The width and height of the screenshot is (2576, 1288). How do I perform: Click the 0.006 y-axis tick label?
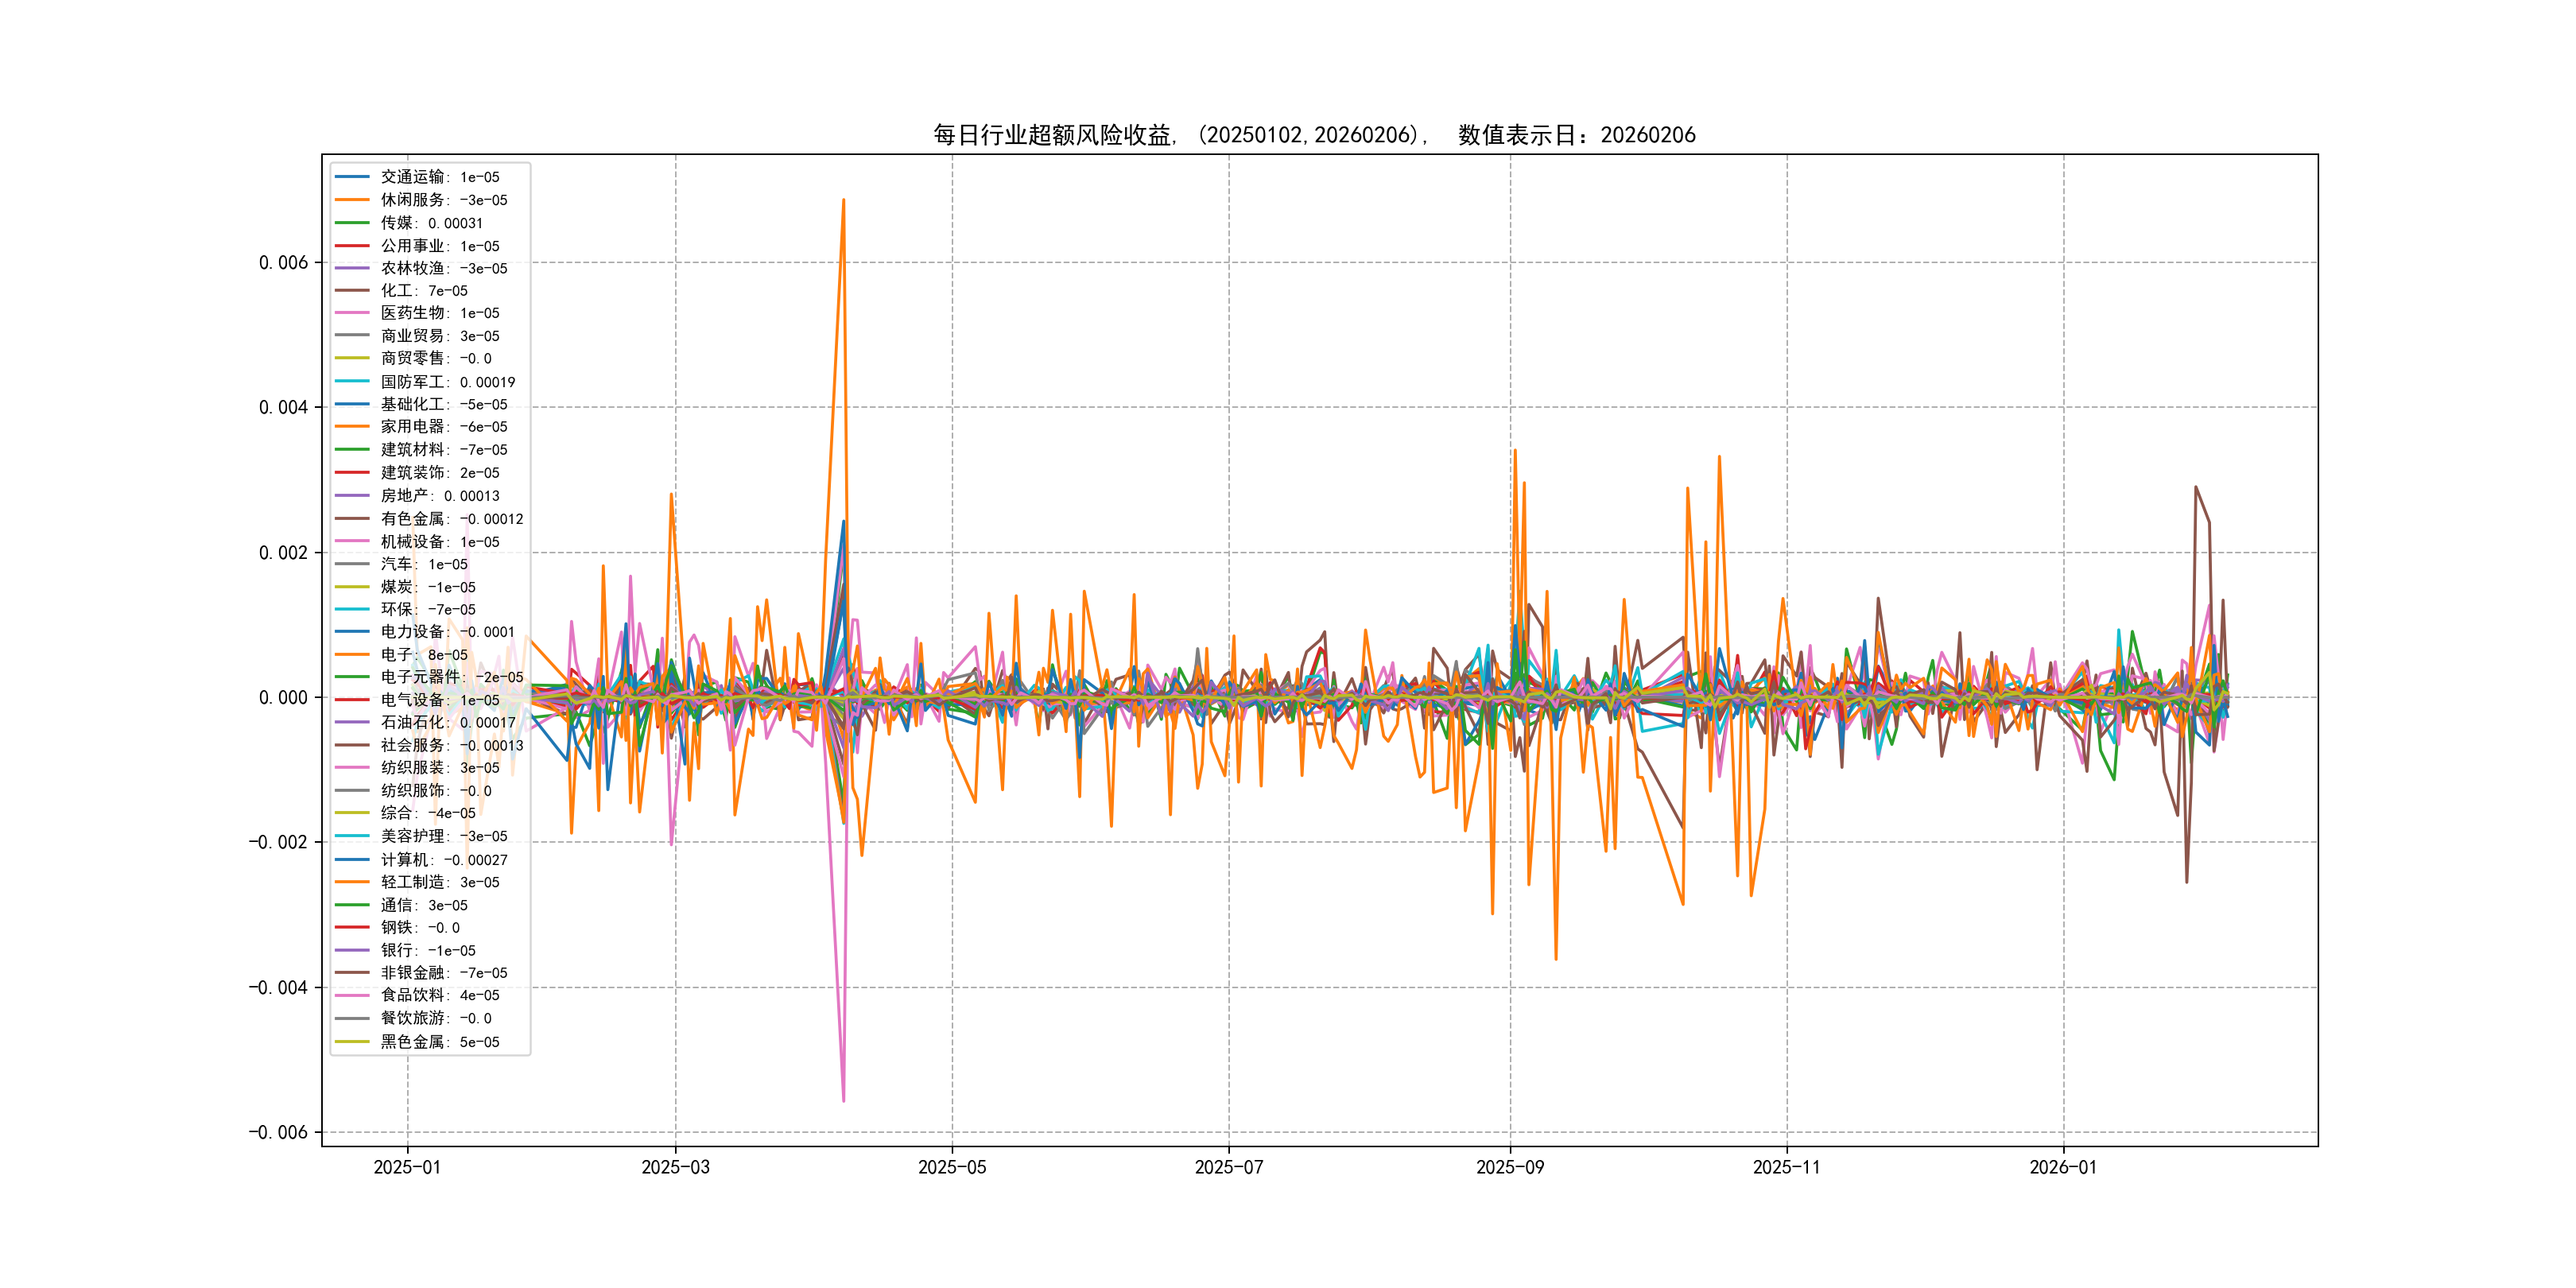point(283,263)
